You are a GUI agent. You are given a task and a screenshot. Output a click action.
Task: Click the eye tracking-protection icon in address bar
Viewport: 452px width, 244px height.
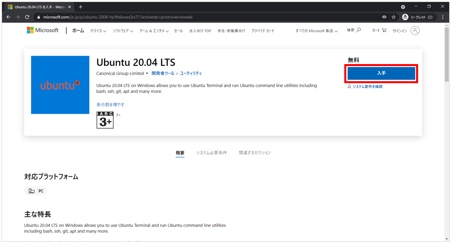coord(384,17)
